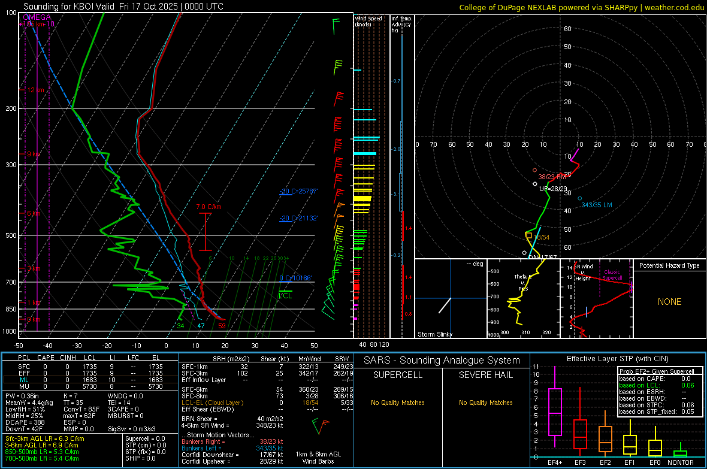The height and width of the screenshot is (469, 707).
Task: Click the green 'based on LCL: 0.06' line
Action: pos(657,385)
